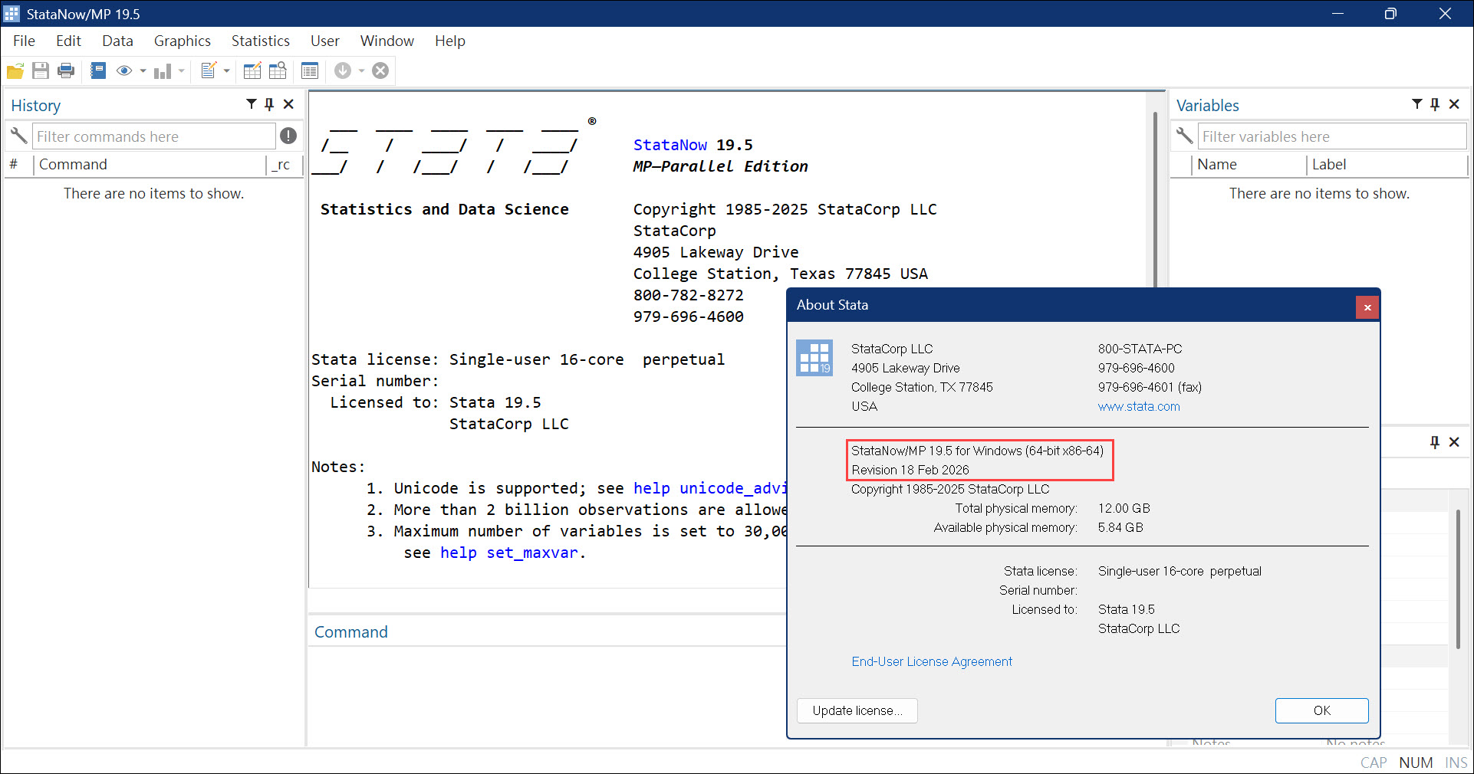The height and width of the screenshot is (774, 1474).
Task: Open the help set_maxvar link
Action: tap(509, 553)
